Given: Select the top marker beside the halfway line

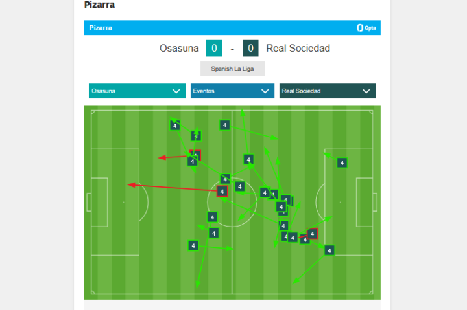Looking at the screenshot, I should coord(224,126).
